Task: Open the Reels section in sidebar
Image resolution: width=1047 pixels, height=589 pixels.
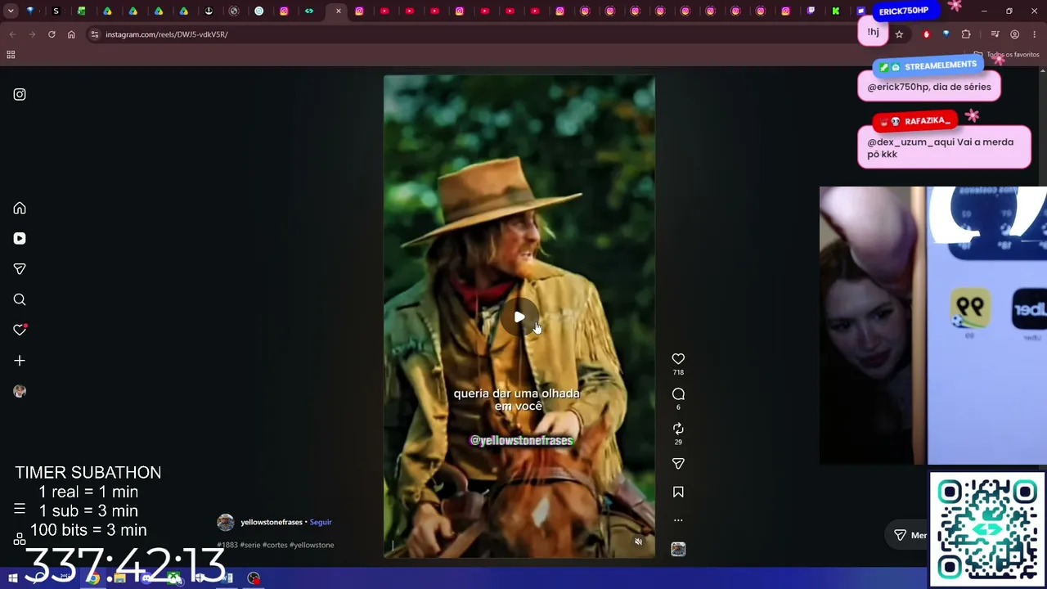Action: point(20,238)
